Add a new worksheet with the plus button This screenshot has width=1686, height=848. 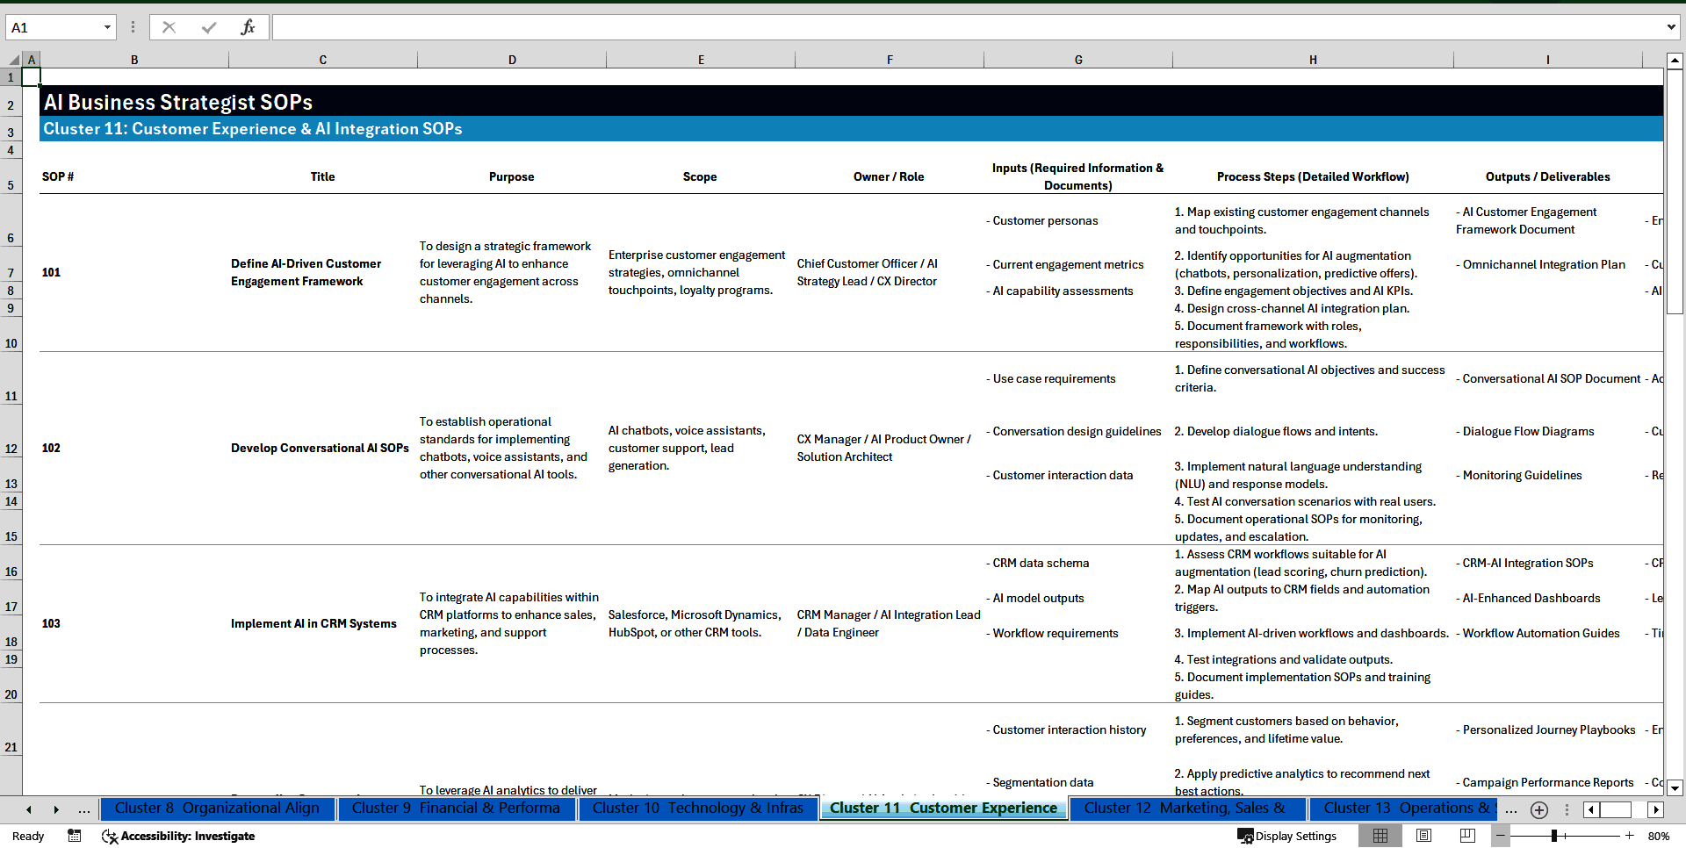coord(1538,809)
